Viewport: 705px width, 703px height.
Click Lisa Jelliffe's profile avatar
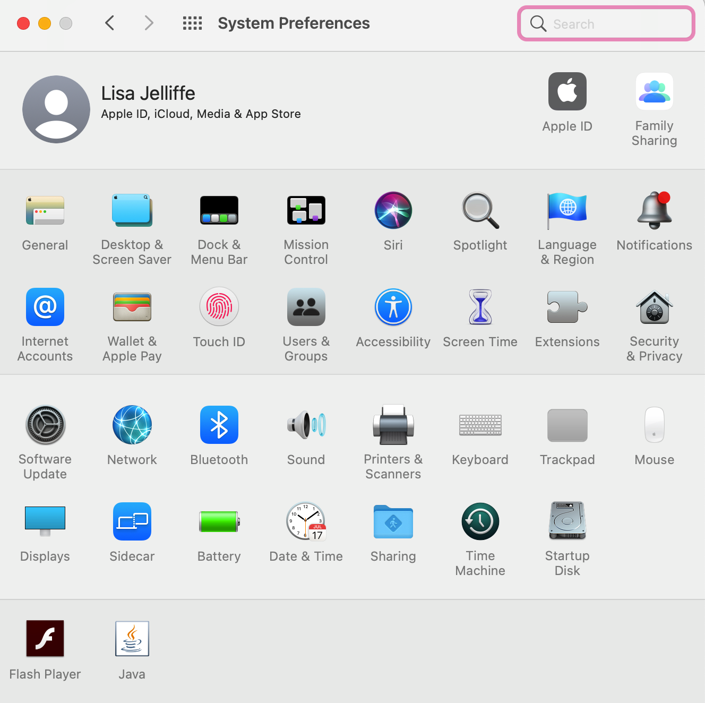[x=56, y=109]
